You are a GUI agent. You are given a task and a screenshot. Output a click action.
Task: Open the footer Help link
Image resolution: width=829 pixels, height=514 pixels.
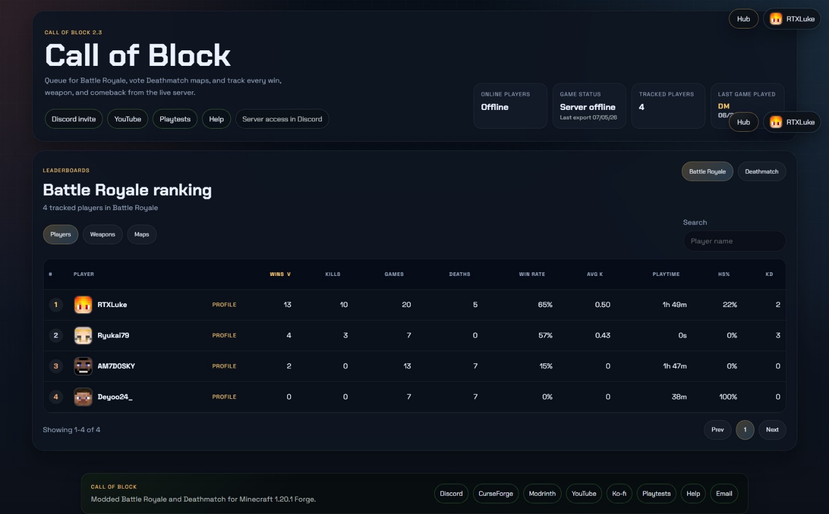(x=693, y=494)
